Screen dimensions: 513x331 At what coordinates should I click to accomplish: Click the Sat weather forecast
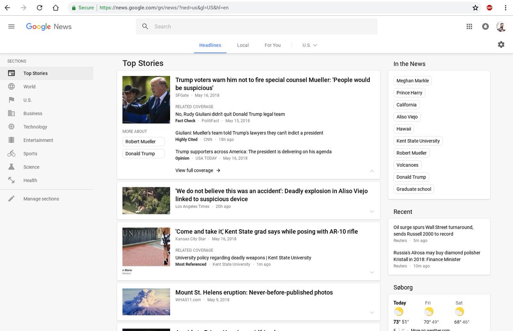pos(462,312)
